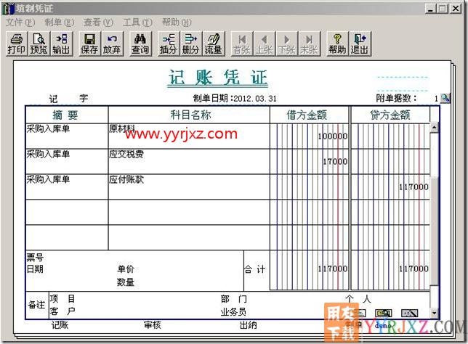Open the 制单 menu

click(59, 22)
